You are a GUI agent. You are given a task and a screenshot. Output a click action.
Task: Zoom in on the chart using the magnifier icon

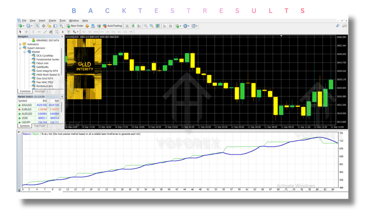coord(145,25)
